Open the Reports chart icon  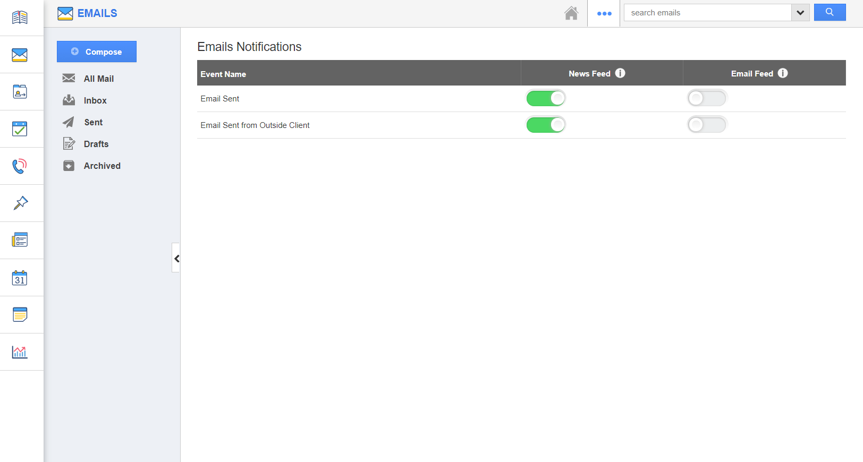tap(20, 352)
